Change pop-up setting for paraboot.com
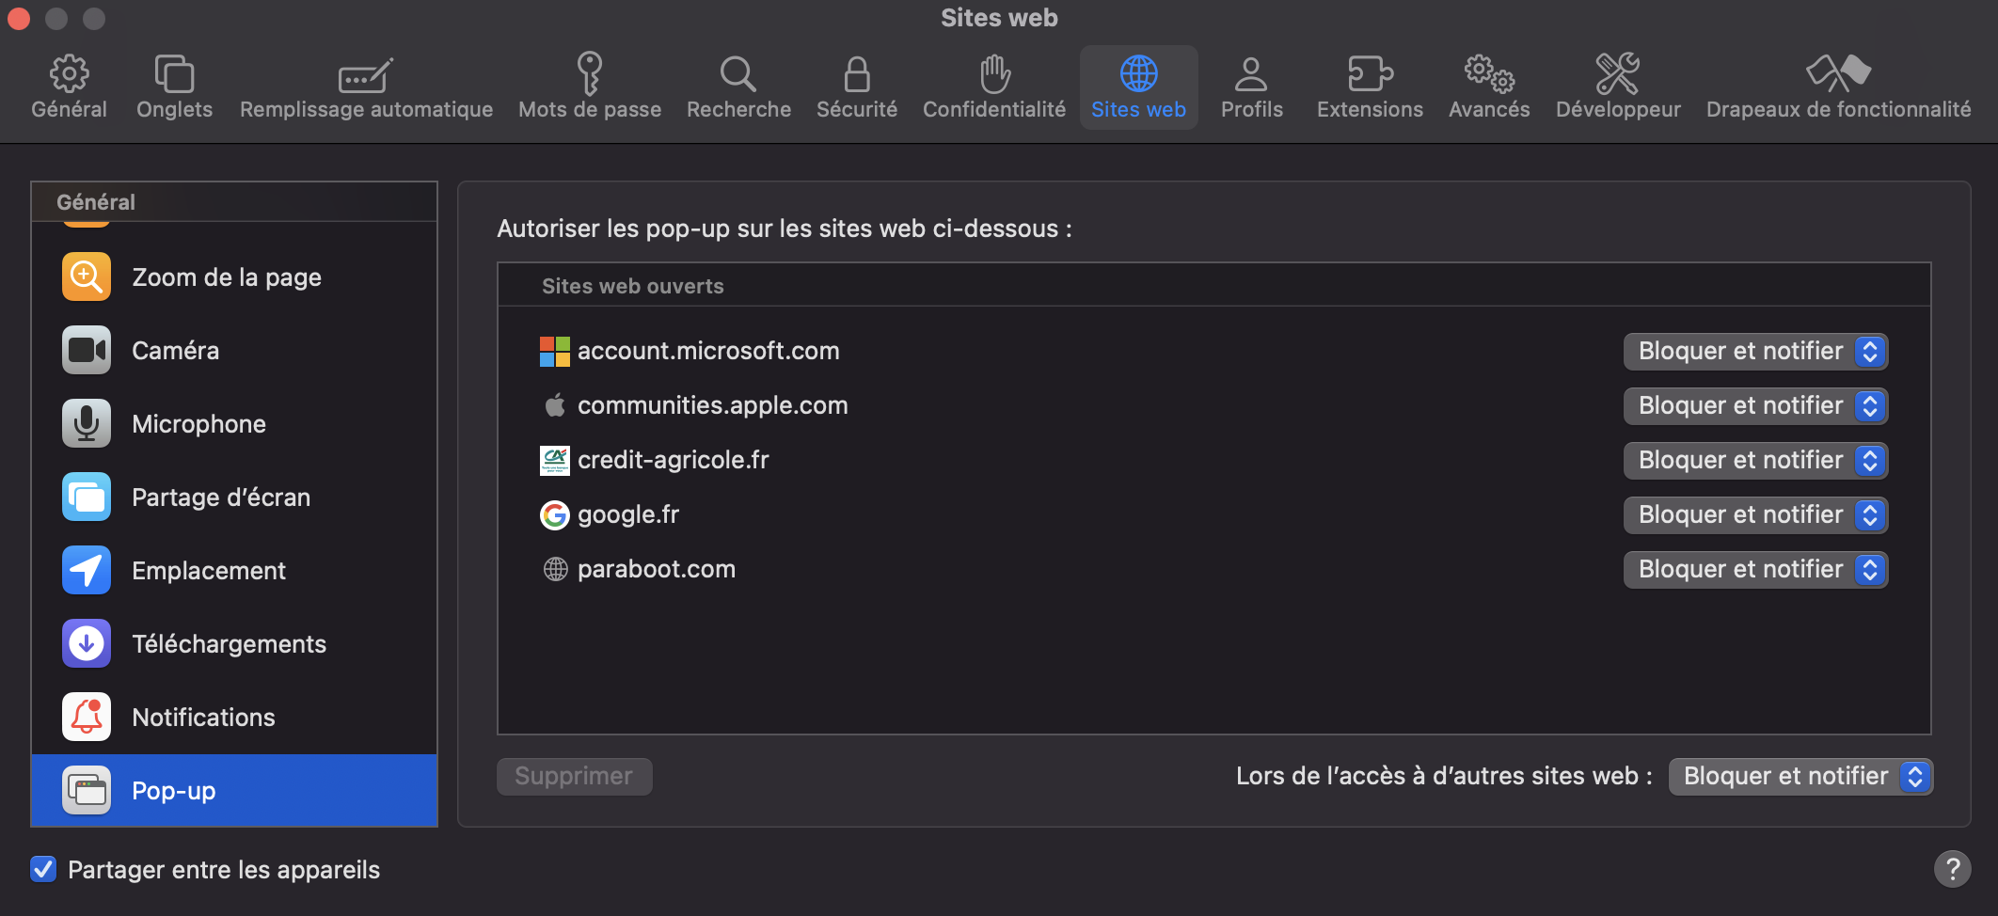This screenshot has height=916, width=1998. coord(1755,570)
